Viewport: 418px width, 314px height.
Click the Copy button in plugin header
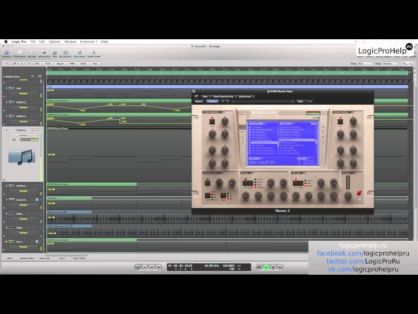(300, 101)
